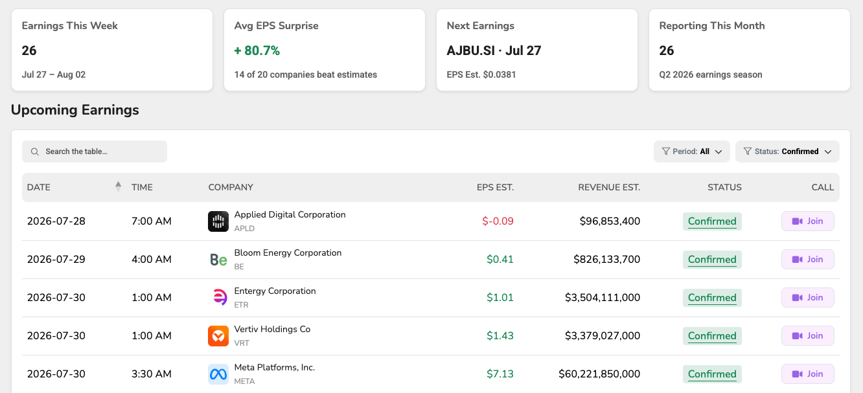Focus the Search the table field
The image size is (863, 393).
coord(95,152)
